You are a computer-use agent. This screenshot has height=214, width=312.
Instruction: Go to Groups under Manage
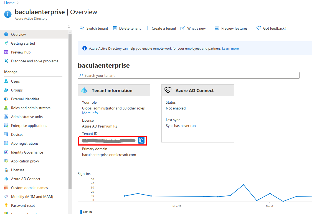point(17,90)
